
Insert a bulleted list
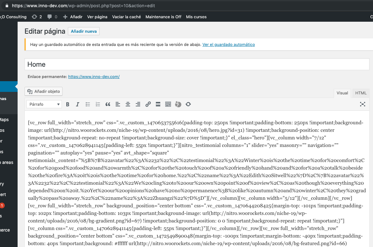pos(88,104)
